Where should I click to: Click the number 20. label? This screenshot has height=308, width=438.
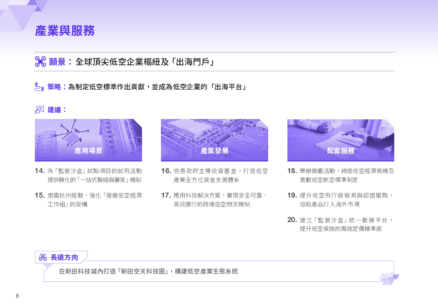(292, 220)
